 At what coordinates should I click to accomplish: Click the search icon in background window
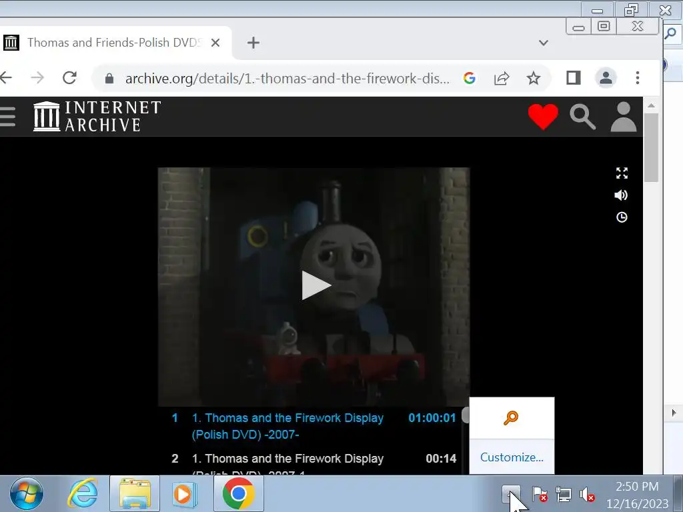point(671,33)
